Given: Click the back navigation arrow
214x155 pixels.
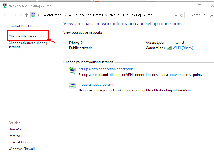Looking at the screenshot, I should (6, 15).
